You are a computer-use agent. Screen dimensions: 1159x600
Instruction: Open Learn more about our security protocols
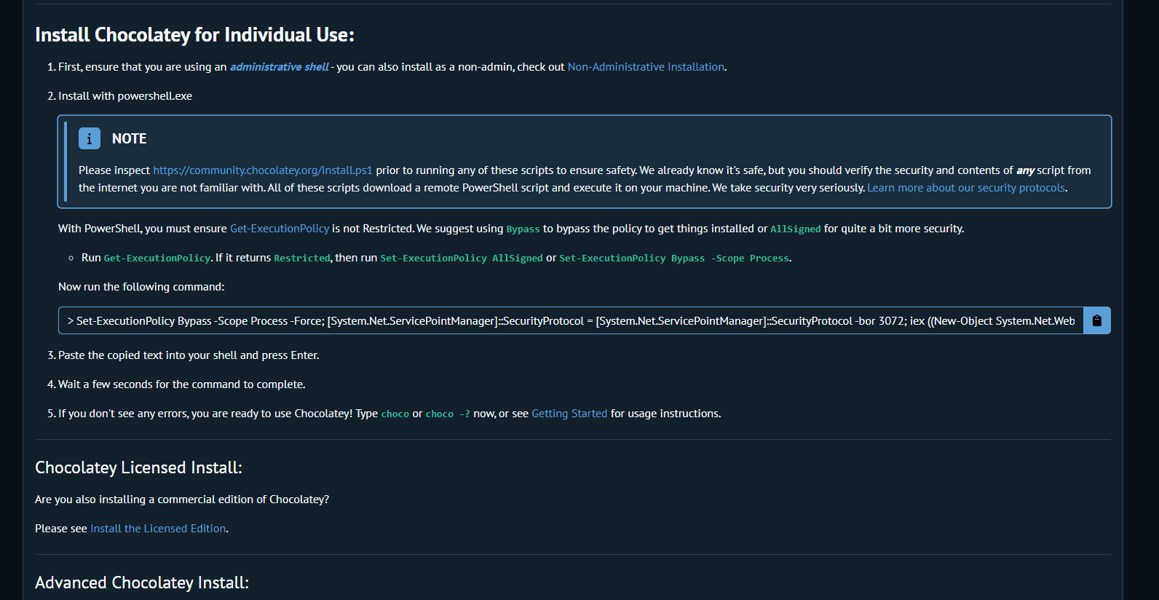[966, 188]
